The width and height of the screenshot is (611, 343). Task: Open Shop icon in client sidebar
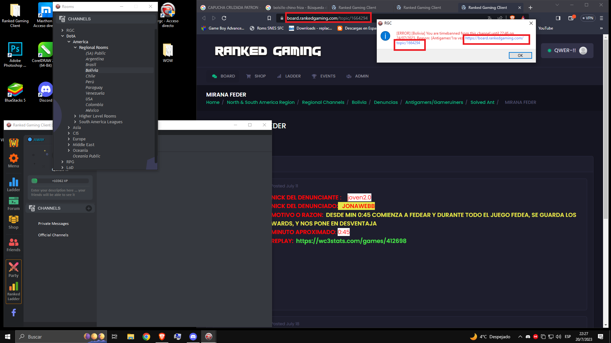click(13, 222)
